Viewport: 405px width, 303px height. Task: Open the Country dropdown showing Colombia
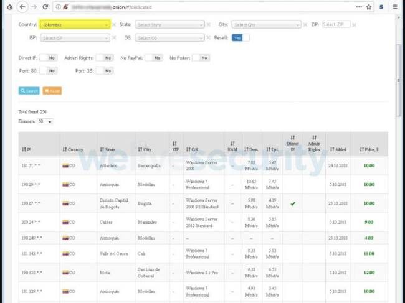tap(74, 25)
